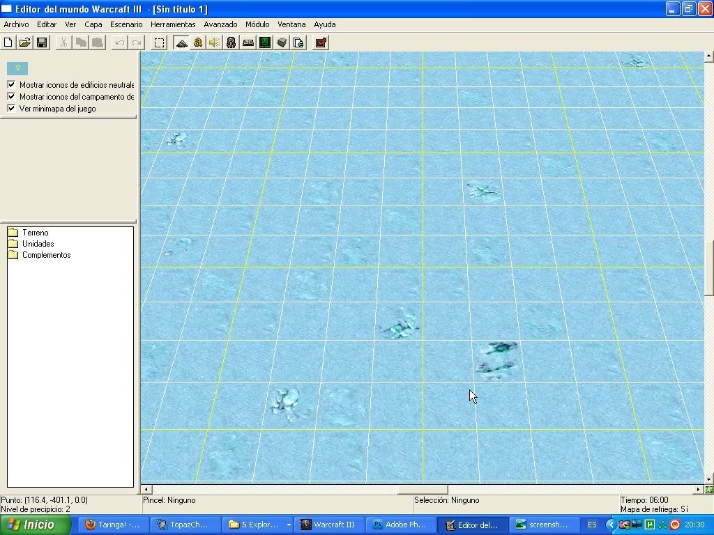
Task: Toggle 'Mostrar iconos del campamento' checkbox
Action: click(11, 96)
